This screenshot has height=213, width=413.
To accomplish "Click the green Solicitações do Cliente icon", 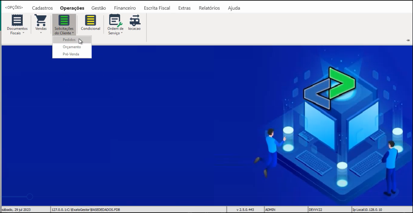I will (64, 20).
